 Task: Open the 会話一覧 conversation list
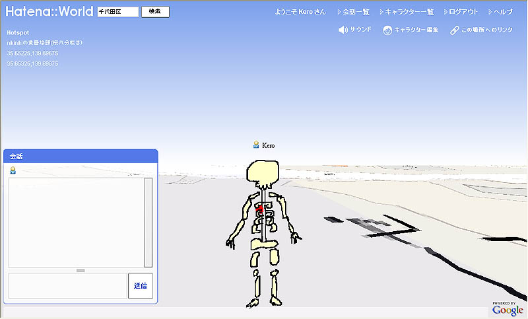coord(353,12)
